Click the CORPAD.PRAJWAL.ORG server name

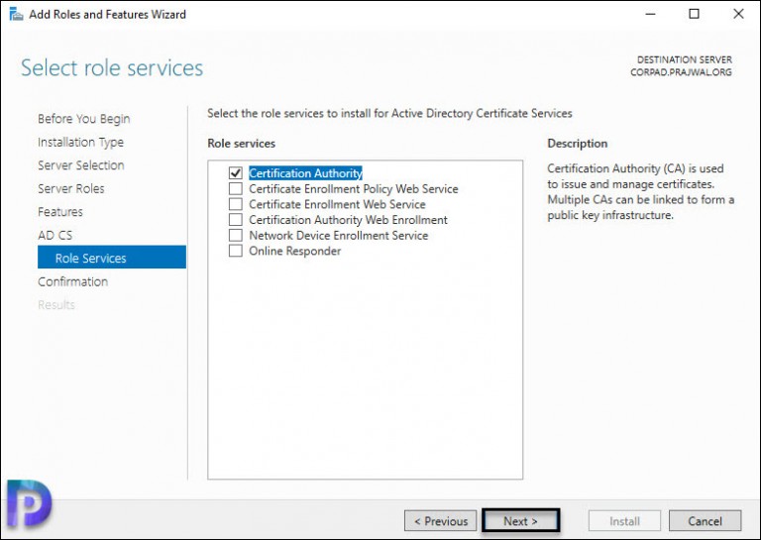(x=681, y=72)
